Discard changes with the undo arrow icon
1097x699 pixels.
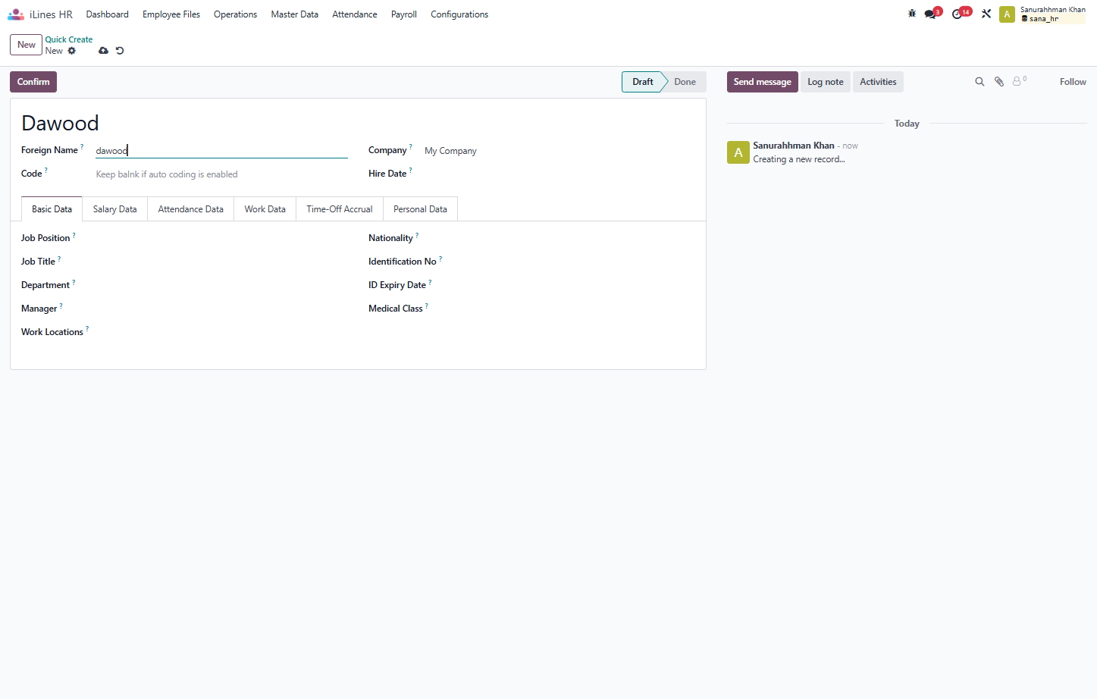[x=120, y=51]
